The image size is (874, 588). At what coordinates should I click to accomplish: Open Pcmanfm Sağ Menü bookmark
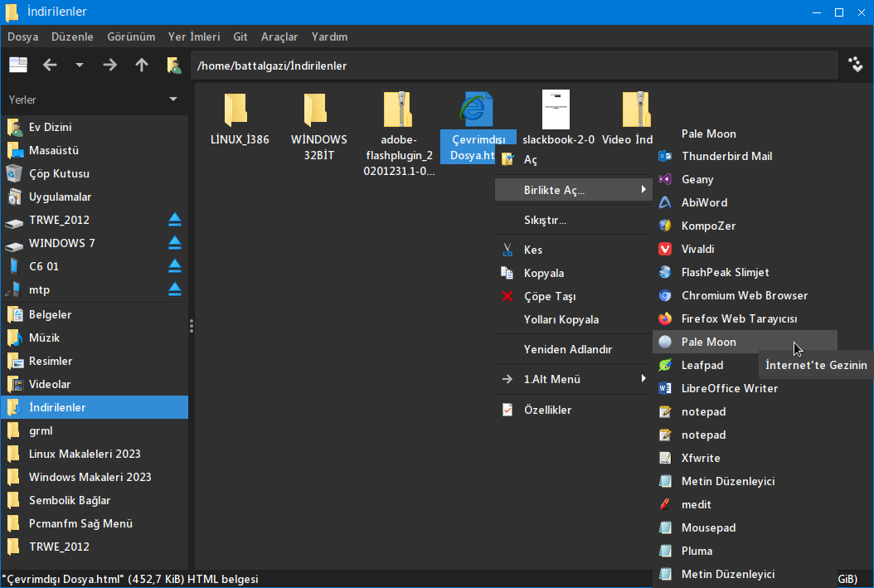click(95, 523)
